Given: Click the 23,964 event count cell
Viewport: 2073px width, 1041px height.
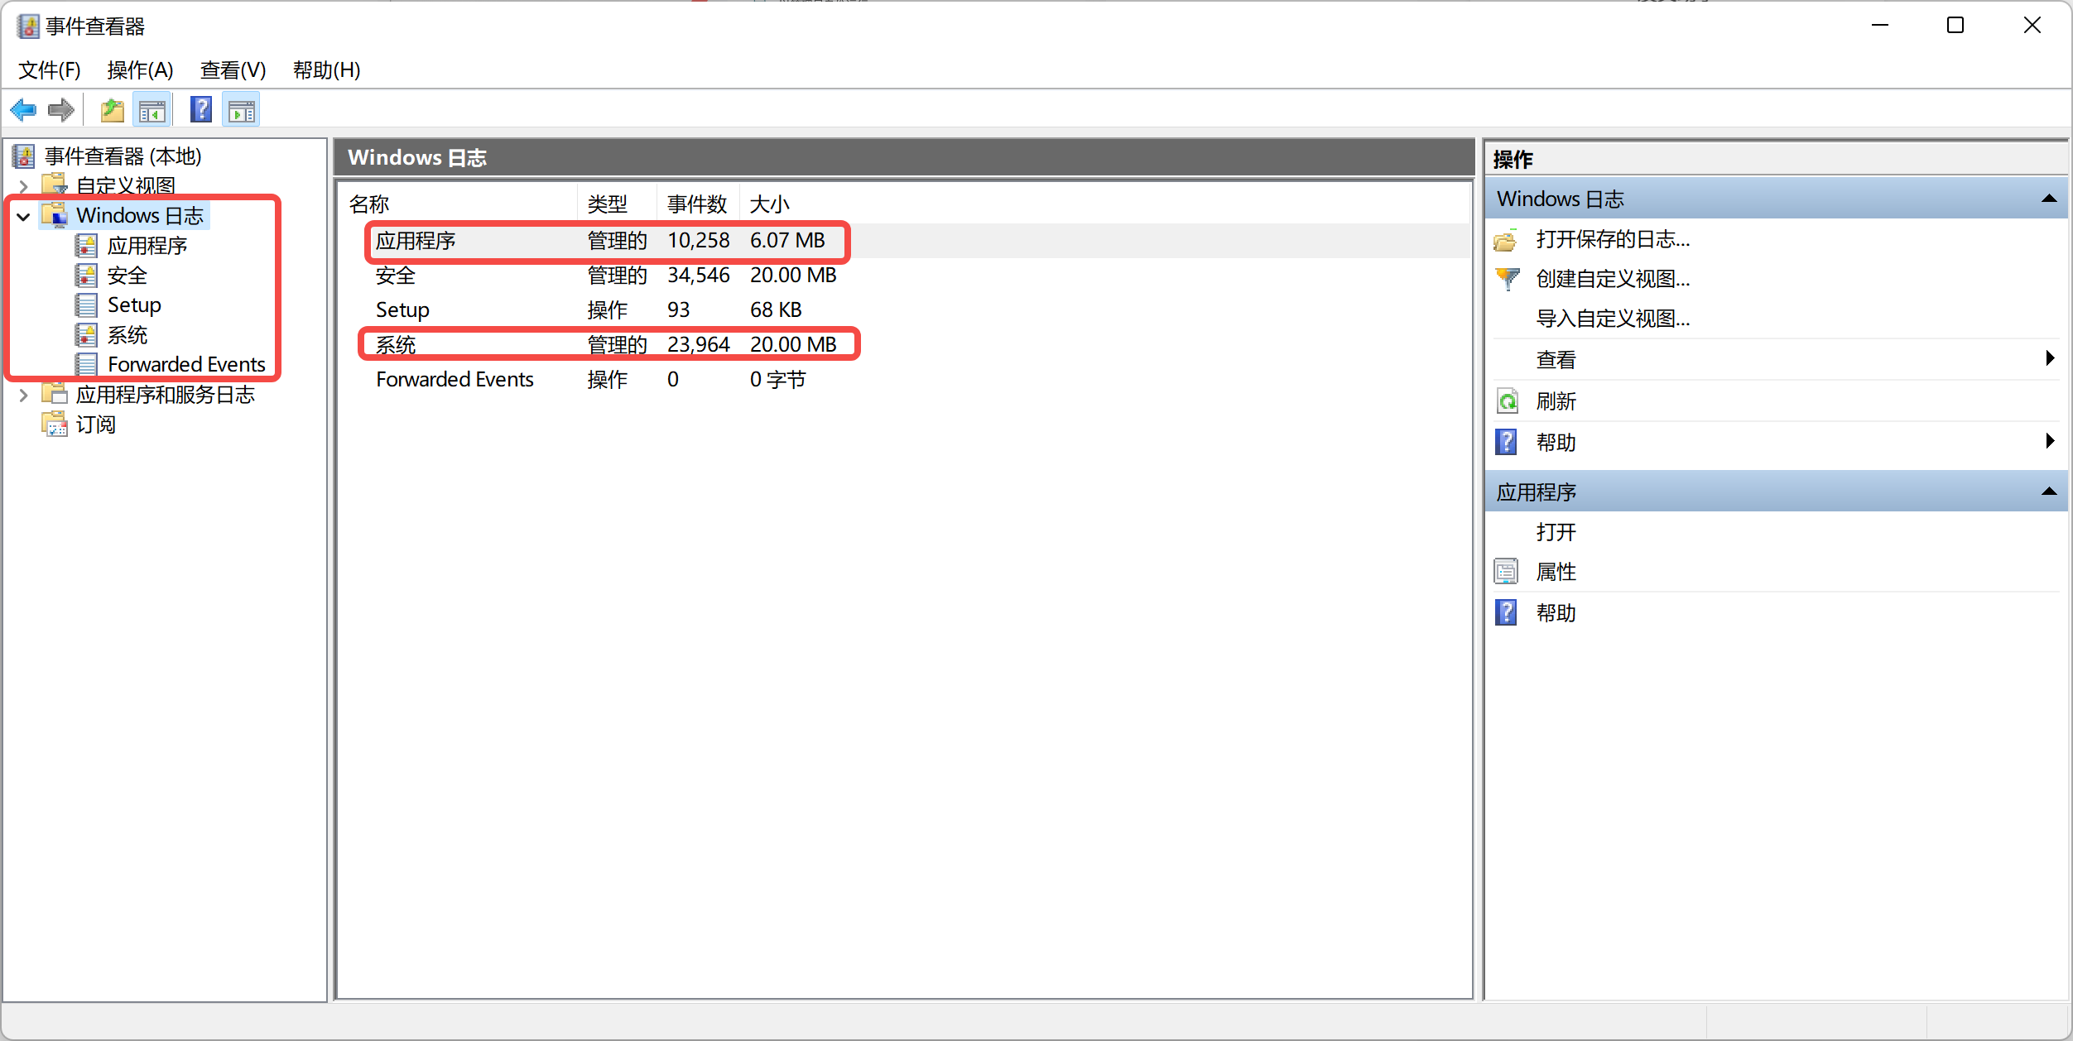Looking at the screenshot, I should pyautogui.click(x=699, y=345).
